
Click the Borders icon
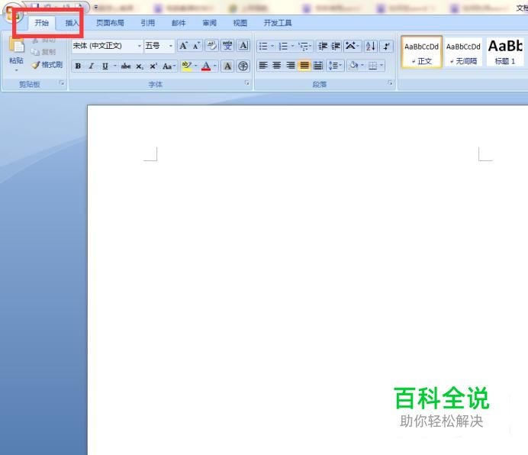(373, 65)
